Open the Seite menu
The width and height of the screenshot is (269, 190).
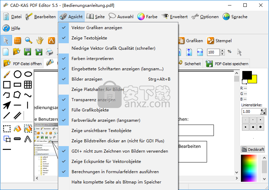click(x=95, y=17)
